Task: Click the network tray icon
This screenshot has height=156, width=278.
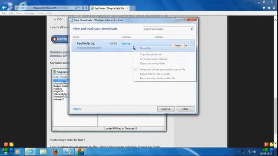Action: click(250, 152)
